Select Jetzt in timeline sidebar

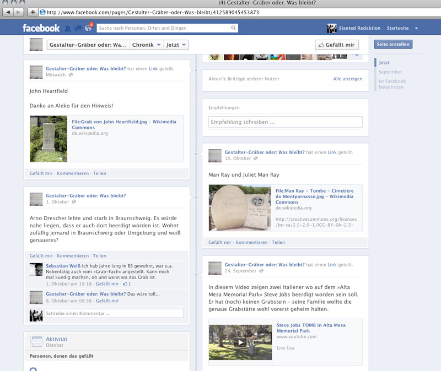tap(384, 62)
